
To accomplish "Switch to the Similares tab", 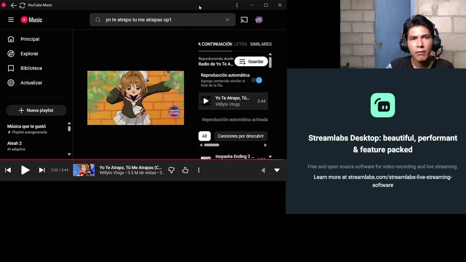I will (x=261, y=44).
